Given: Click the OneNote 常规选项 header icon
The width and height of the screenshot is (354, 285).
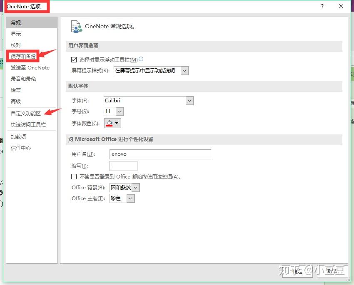Looking at the screenshot, I should 77,27.
